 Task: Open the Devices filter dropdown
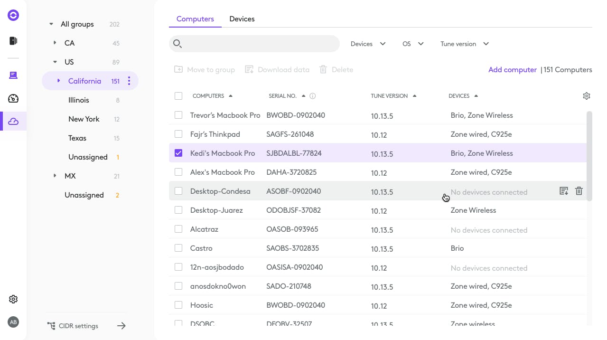368,44
